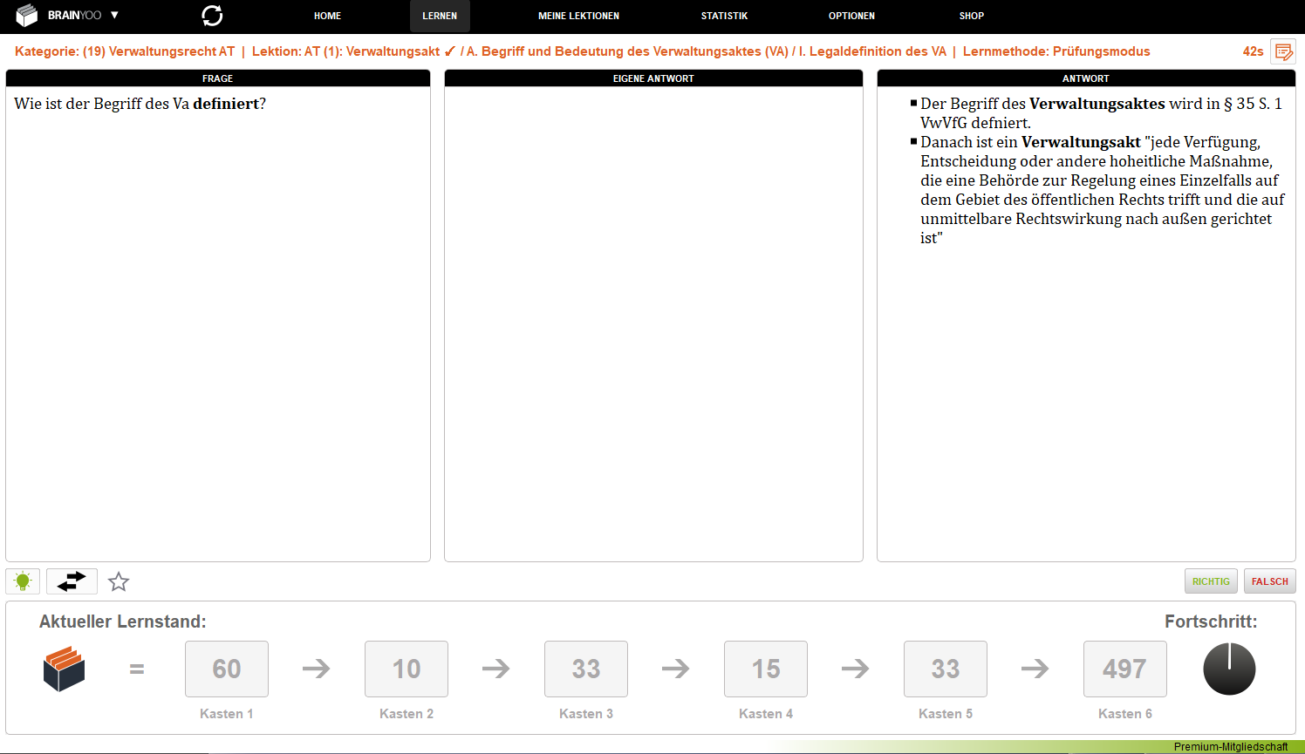Image resolution: width=1305 pixels, height=754 pixels.
Task: Show hint with the lightbulb icon
Action: 23,581
